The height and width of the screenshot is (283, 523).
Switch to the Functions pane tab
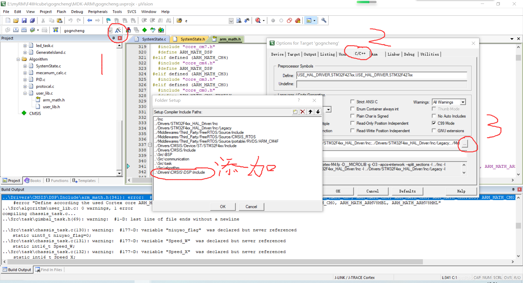coord(57,180)
